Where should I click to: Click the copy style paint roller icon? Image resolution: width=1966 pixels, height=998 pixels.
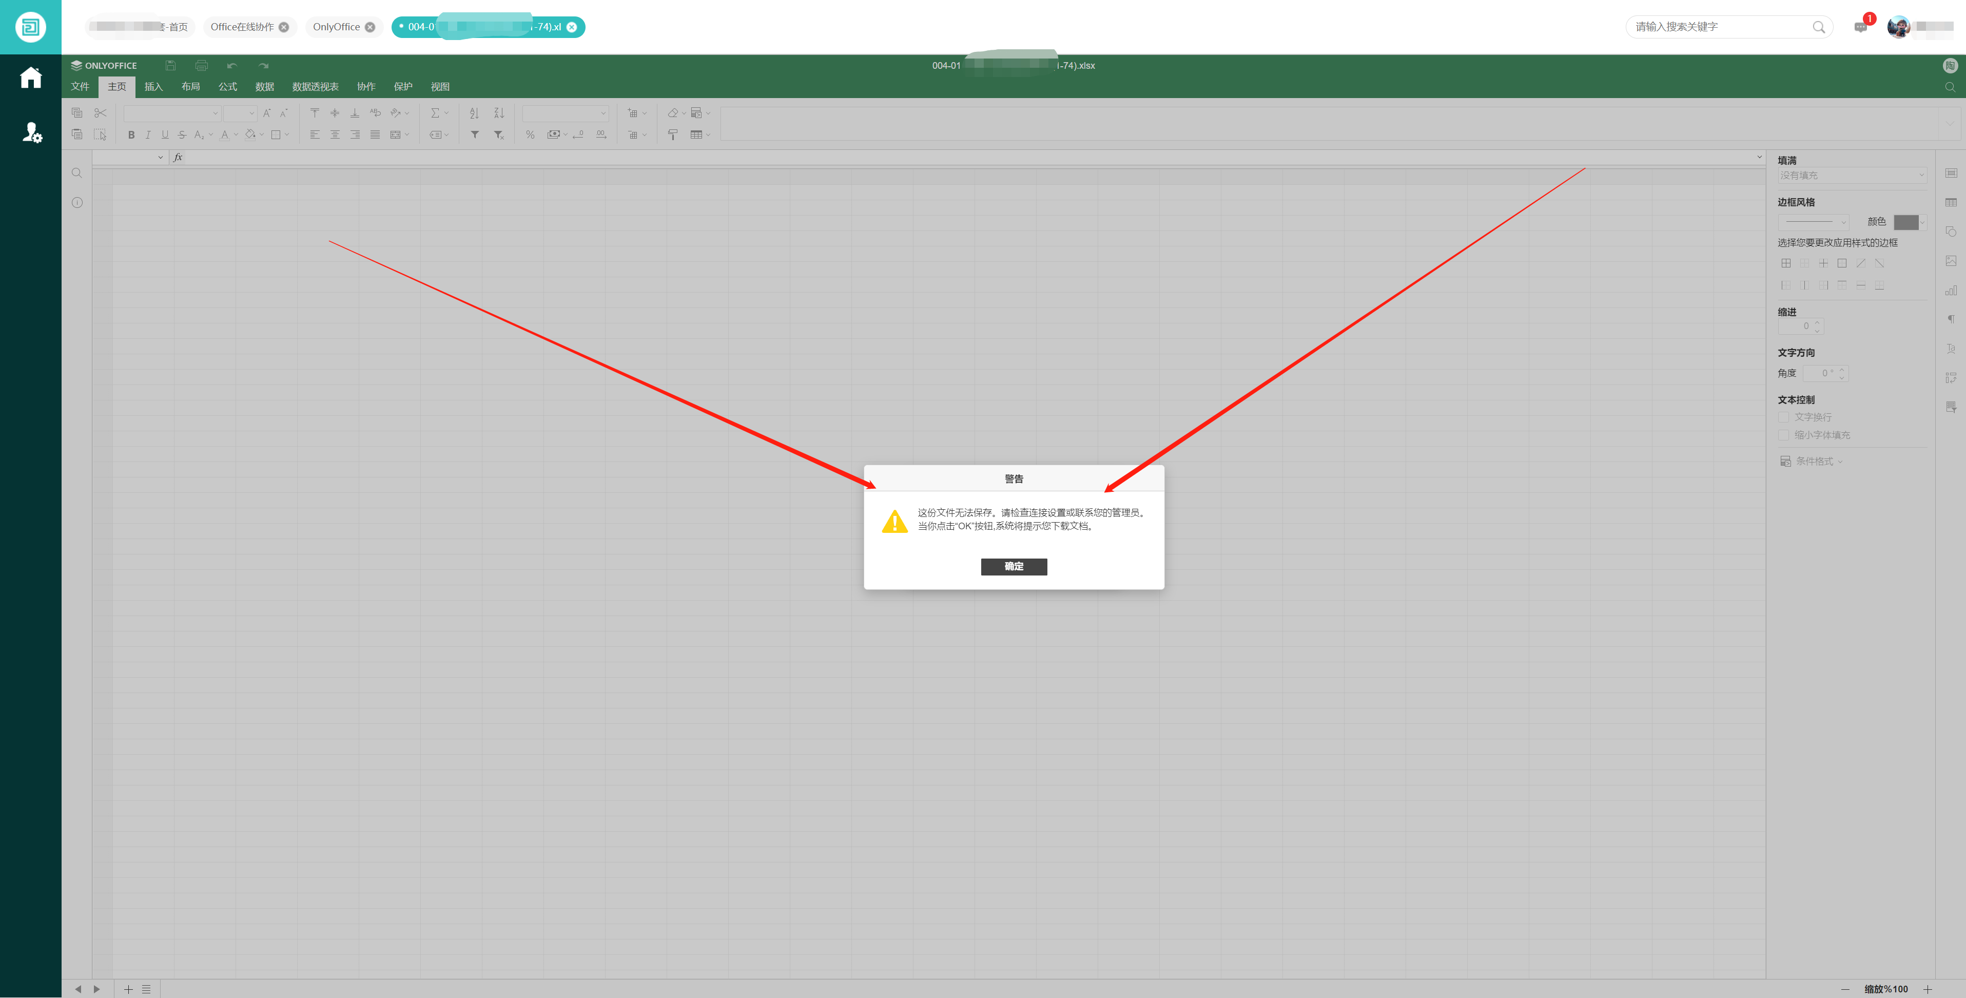click(x=672, y=135)
